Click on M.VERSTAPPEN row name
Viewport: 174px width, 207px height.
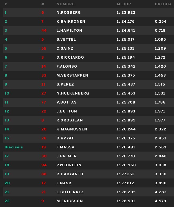click(x=72, y=76)
